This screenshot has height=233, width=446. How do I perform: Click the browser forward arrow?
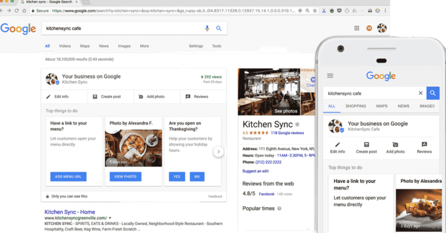tap(9, 11)
